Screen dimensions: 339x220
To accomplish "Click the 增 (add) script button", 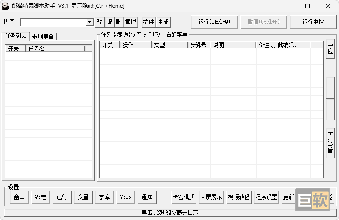I will click(x=110, y=22).
